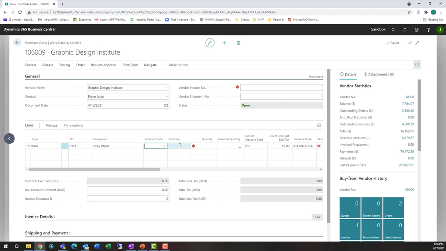Click Outstanding Orders value 3,880.45

point(408,111)
